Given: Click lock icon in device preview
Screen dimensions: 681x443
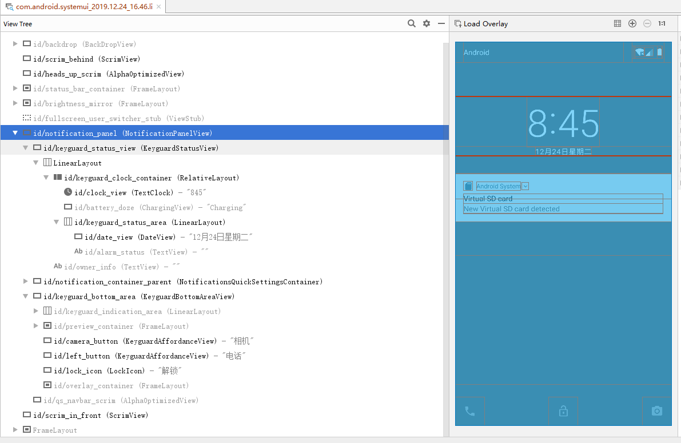Looking at the screenshot, I should [563, 410].
